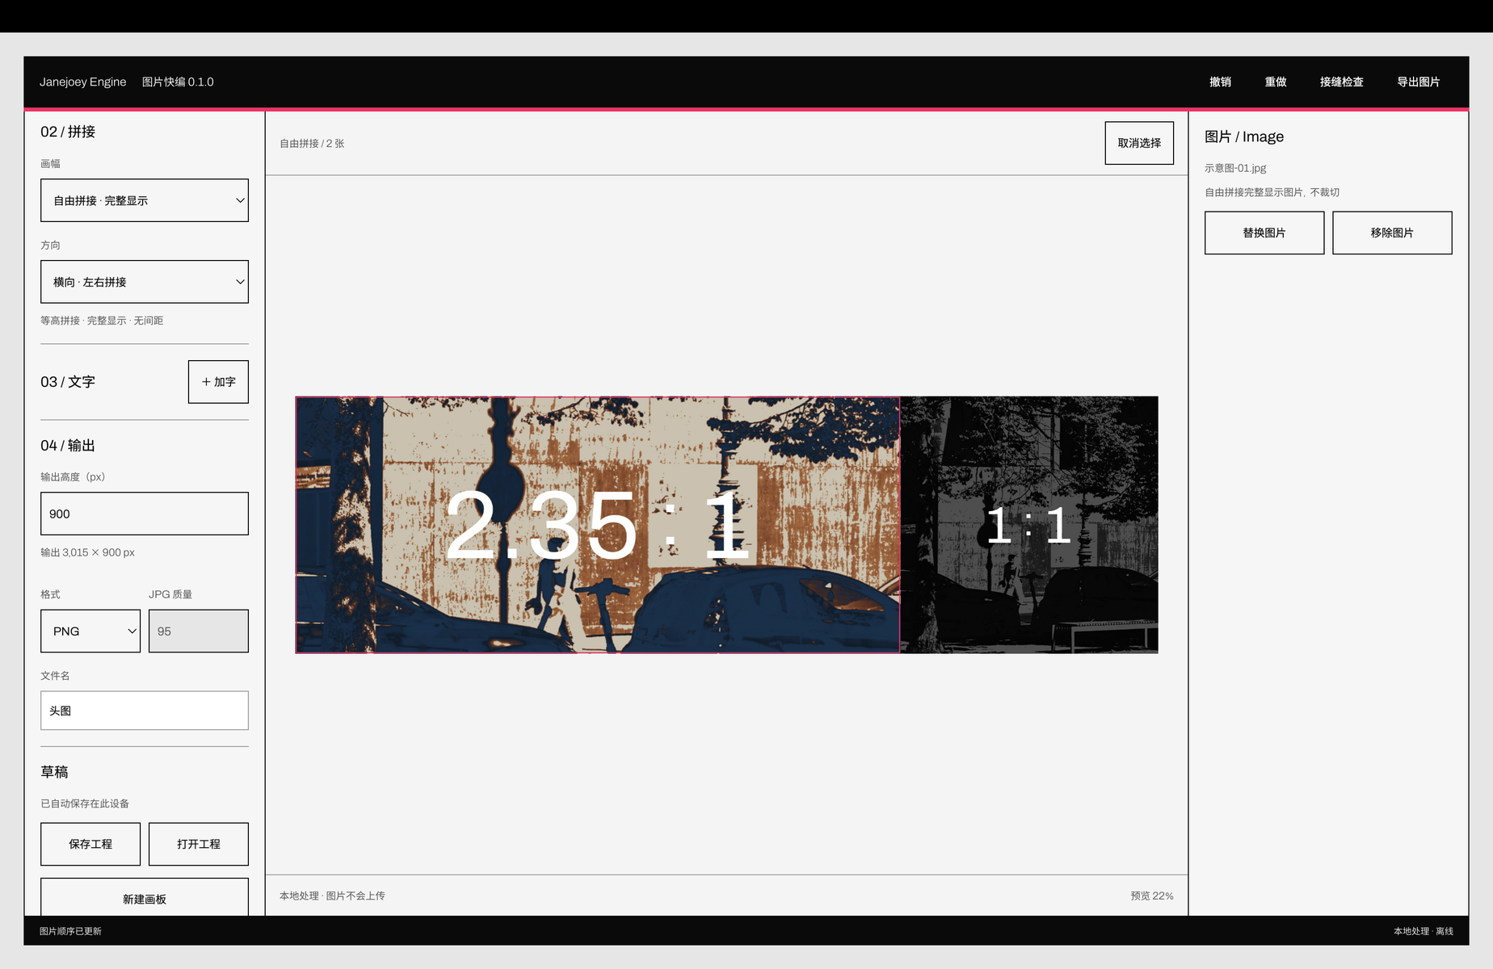1493x969 pixels.
Task: Click the 重做 redo button
Action: (x=1276, y=82)
